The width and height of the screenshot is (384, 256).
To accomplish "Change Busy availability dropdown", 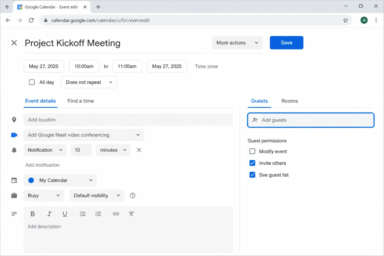I will pyautogui.click(x=44, y=195).
